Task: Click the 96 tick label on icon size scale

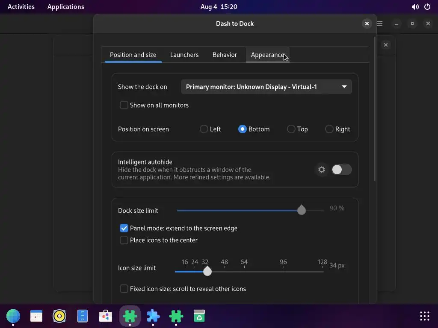Action: (283, 262)
